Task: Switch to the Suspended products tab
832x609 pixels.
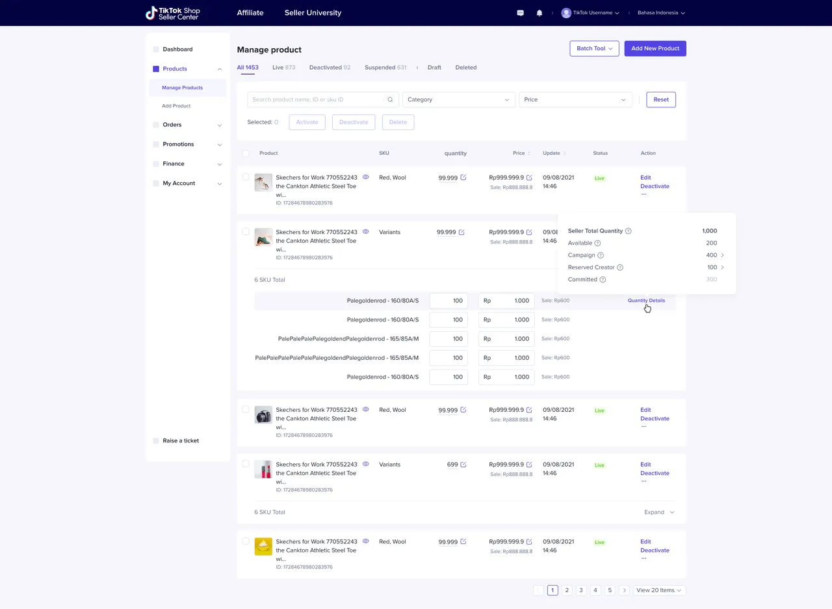Action: tap(385, 68)
